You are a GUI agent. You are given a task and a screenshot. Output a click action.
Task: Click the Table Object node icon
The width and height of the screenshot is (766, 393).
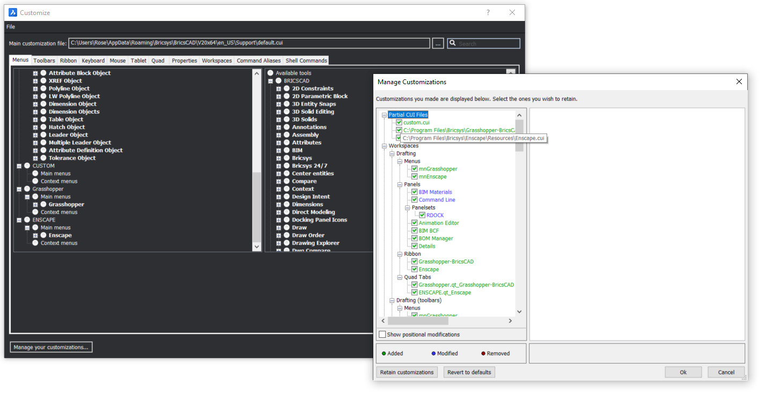43,120
